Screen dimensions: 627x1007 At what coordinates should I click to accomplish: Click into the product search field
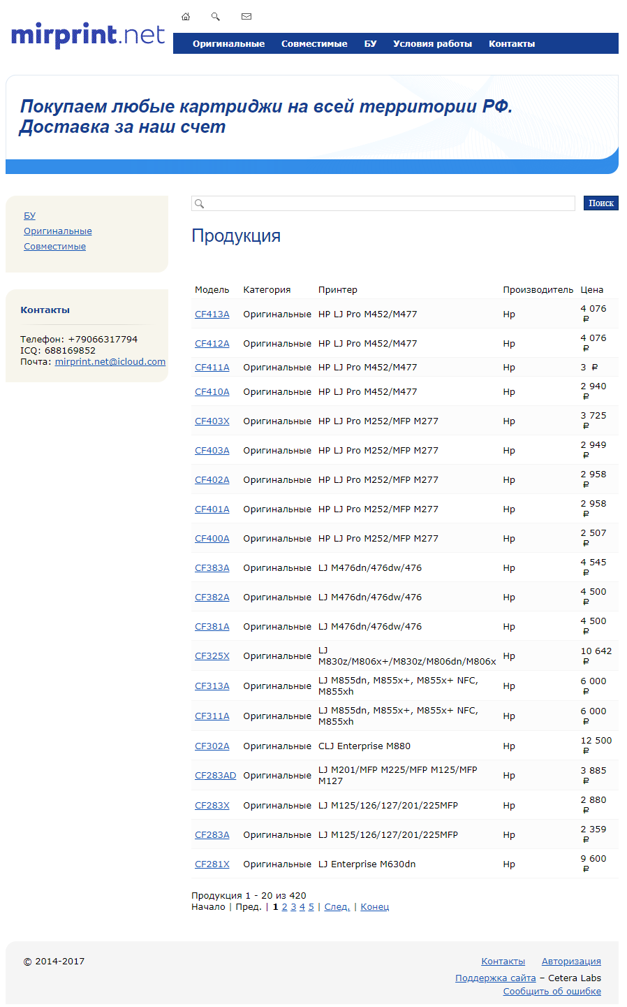tap(388, 203)
